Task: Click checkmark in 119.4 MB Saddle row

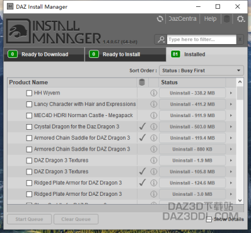Action: (x=143, y=137)
